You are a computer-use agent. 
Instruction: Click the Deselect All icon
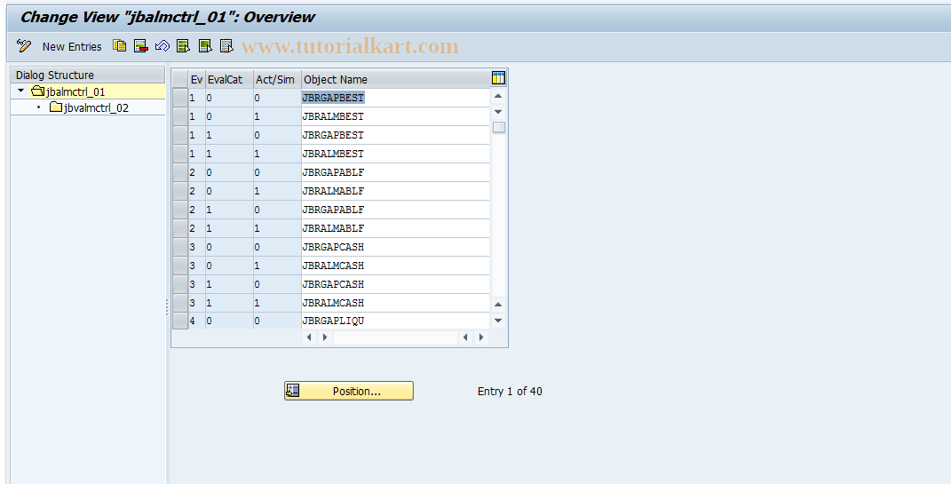tap(226, 46)
